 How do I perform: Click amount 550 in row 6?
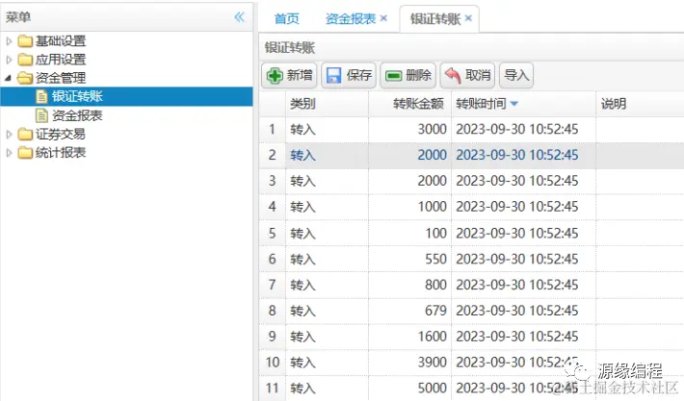click(435, 259)
